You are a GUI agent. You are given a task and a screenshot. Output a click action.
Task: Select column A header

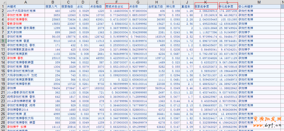pos(25,2)
